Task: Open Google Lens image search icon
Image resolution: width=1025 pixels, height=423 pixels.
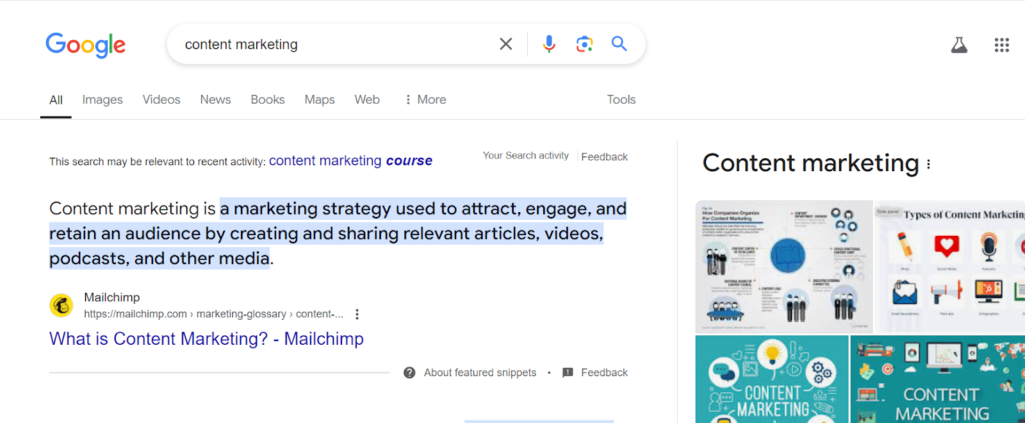Action: (584, 44)
